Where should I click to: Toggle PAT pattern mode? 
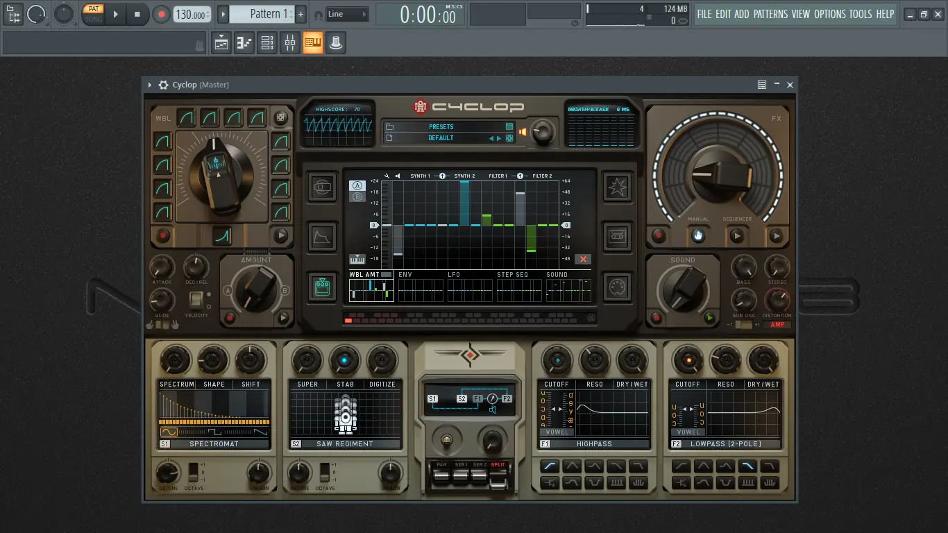pos(93,9)
